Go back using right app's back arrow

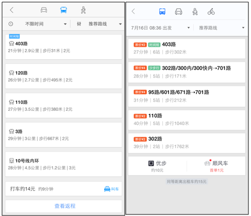click(133, 11)
